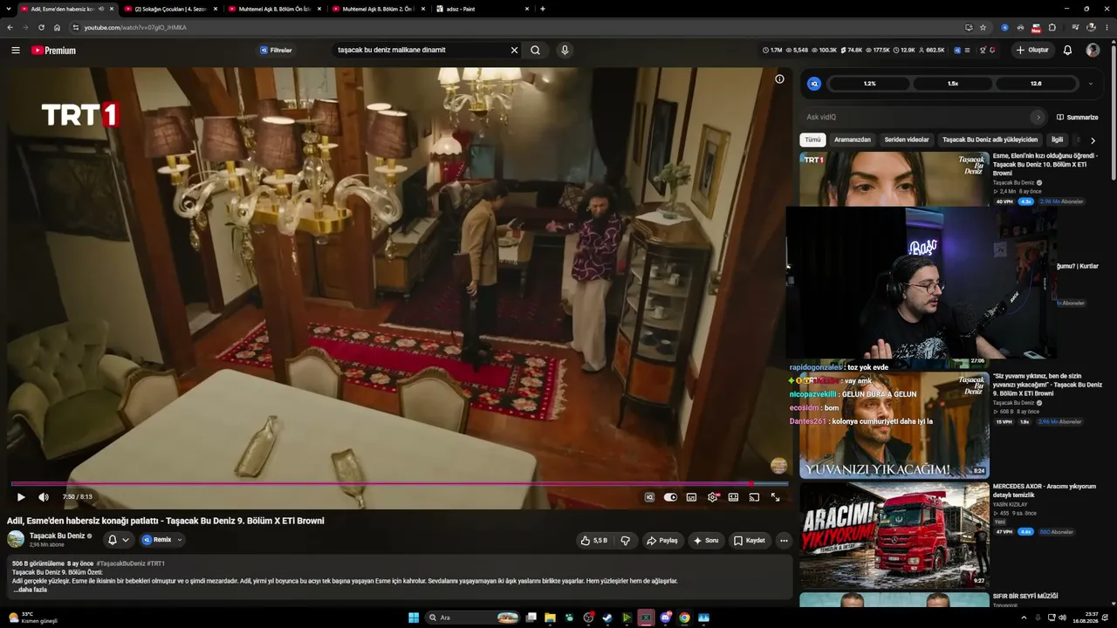The width and height of the screenshot is (1117, 628).
Task: Show hidden system tray icons
Action: click(1024, 618)
